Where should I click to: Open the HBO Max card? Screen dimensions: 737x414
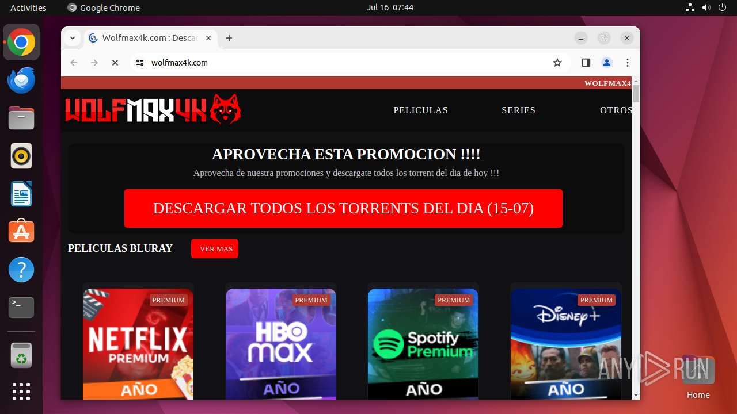point(281,344)
